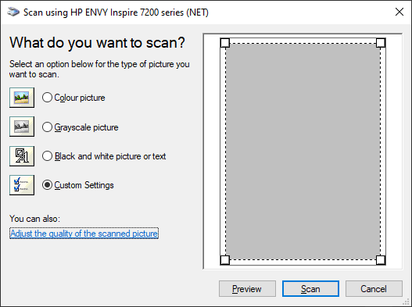Click the Preview button
The height and width of the screenshot is (307, 412).
point(247,289)
